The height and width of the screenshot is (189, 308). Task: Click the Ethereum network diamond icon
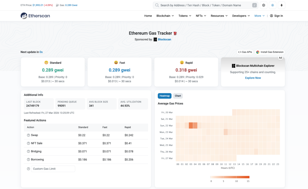tap(282, 5)
